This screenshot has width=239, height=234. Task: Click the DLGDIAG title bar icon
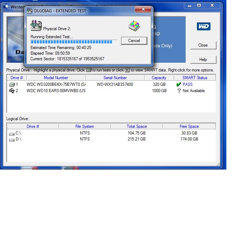click(x=29, y=11)
